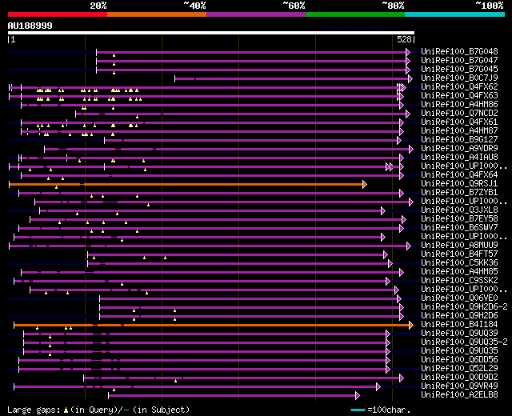Image resolution: width=512 pixels, height=416 pixels.
Task: Select the UniRef100_A8MUU9 label
Action: [459, 246]
